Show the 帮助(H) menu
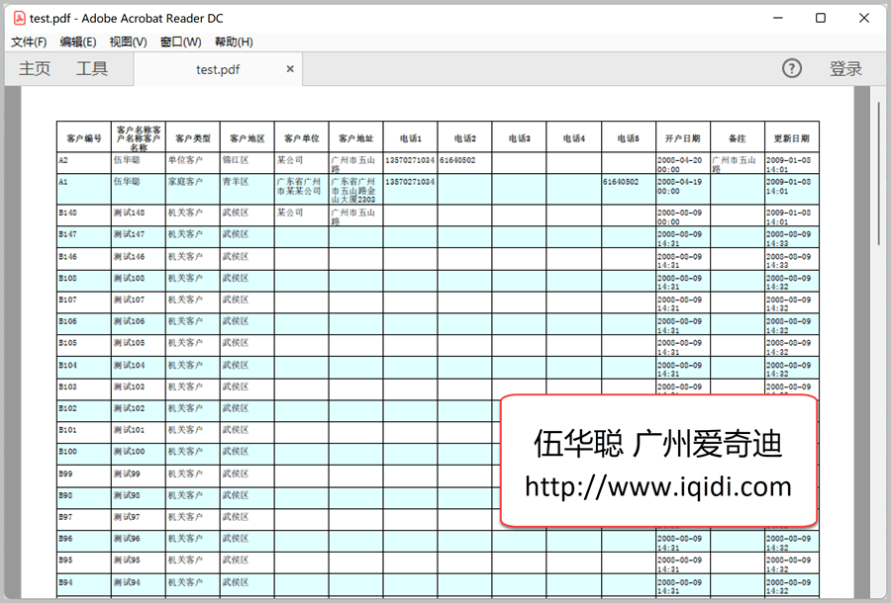891x603 pixels. (x=234, y=42)
